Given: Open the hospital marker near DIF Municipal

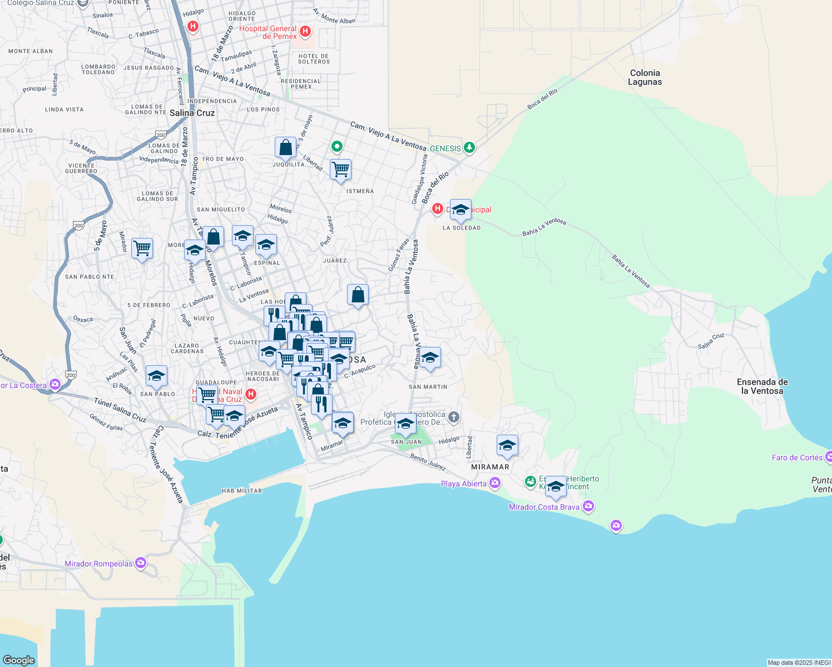Looking at the screenshot, I should pos(438,210).
